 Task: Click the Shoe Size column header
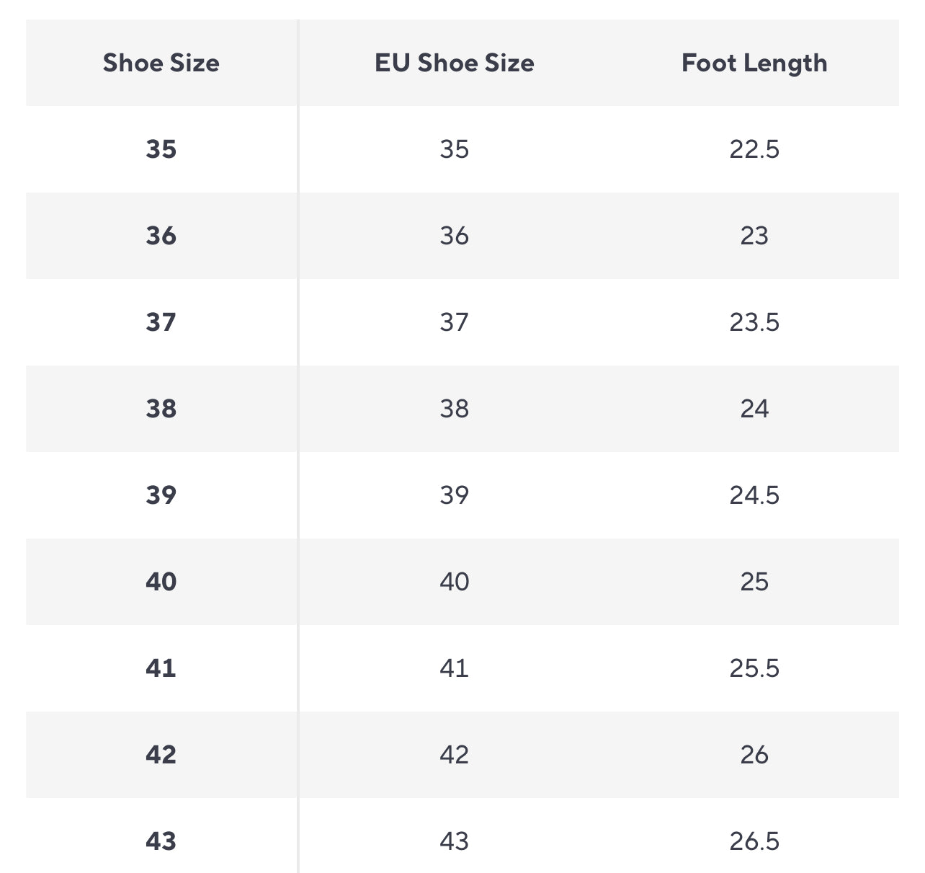[161, 63]
